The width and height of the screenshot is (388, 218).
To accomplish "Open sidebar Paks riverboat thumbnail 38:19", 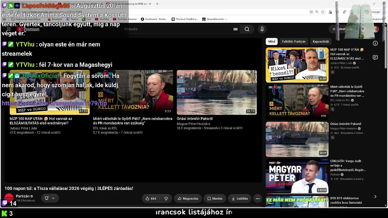I will pyautogui.click(x=297, y=139).
